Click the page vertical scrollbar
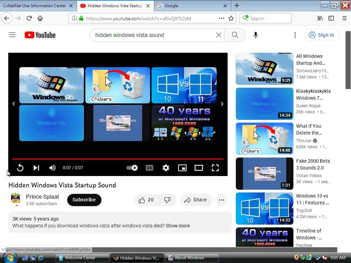Image resolution: width=351 pixels, height=263 pixels. [x=348, y=60]
